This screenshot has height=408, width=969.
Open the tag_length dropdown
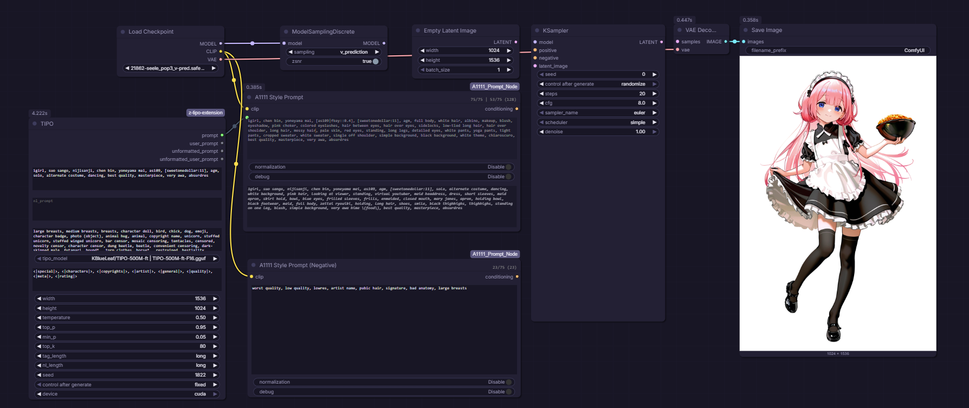(x=127, y=356)
